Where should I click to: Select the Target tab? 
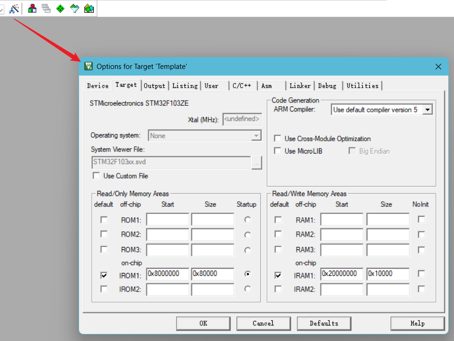coord(126,85)
